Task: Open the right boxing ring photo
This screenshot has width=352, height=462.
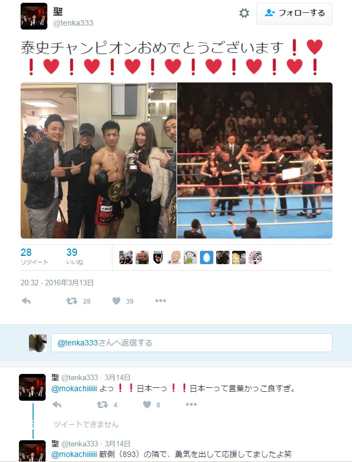Action: tap(255, 161)
